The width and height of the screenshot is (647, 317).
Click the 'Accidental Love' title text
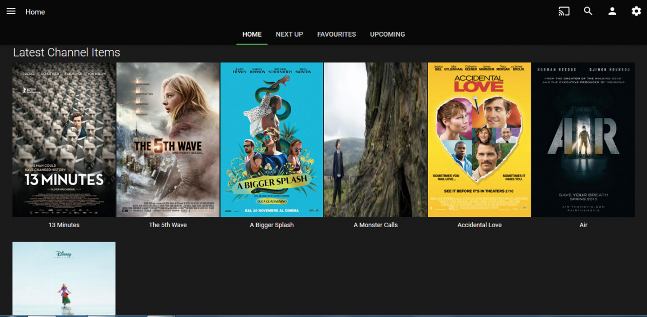(x=479, y=225)
